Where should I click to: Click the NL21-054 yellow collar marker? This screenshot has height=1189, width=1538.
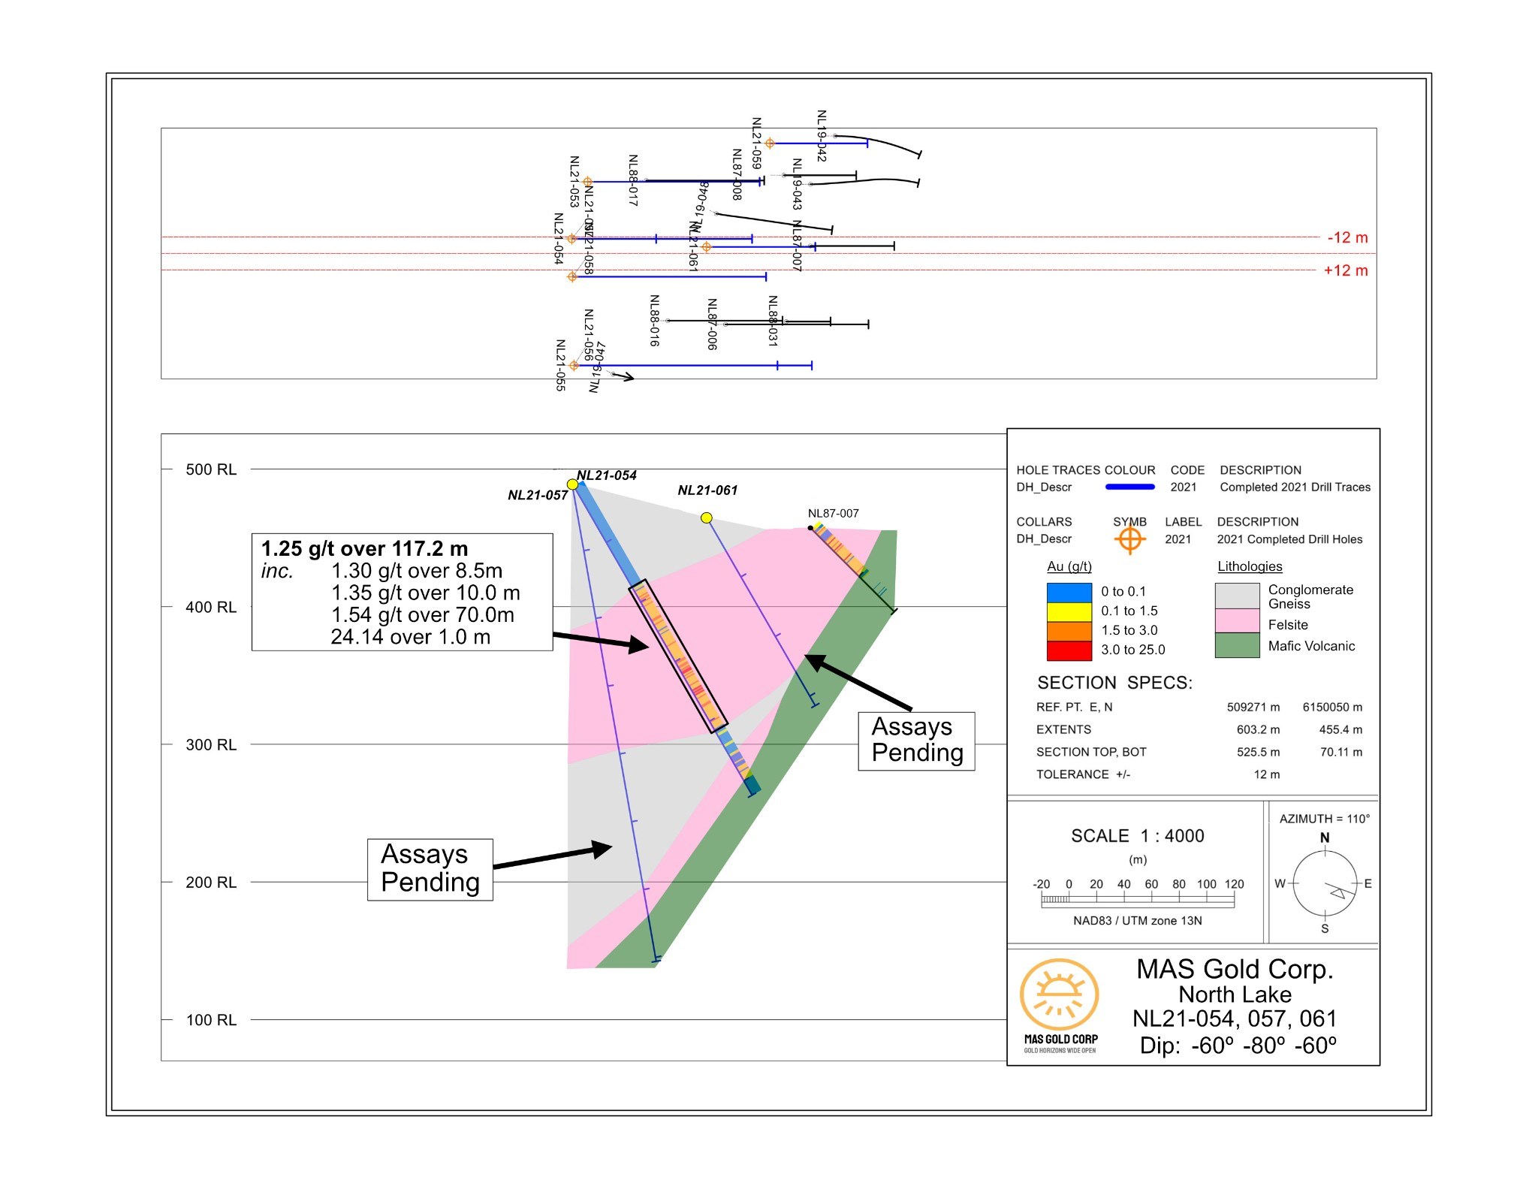coord(573,484)
